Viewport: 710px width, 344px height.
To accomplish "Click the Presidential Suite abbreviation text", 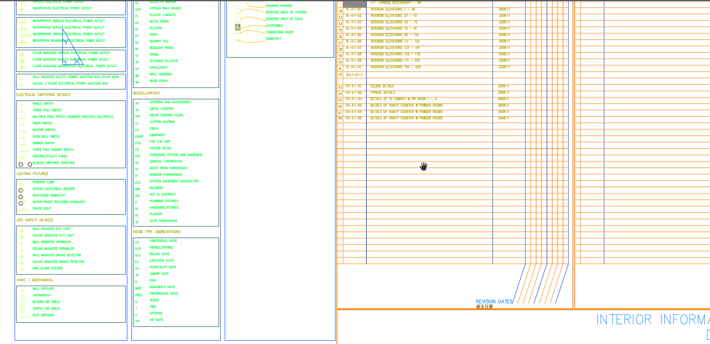I will (x=164, y=294).
